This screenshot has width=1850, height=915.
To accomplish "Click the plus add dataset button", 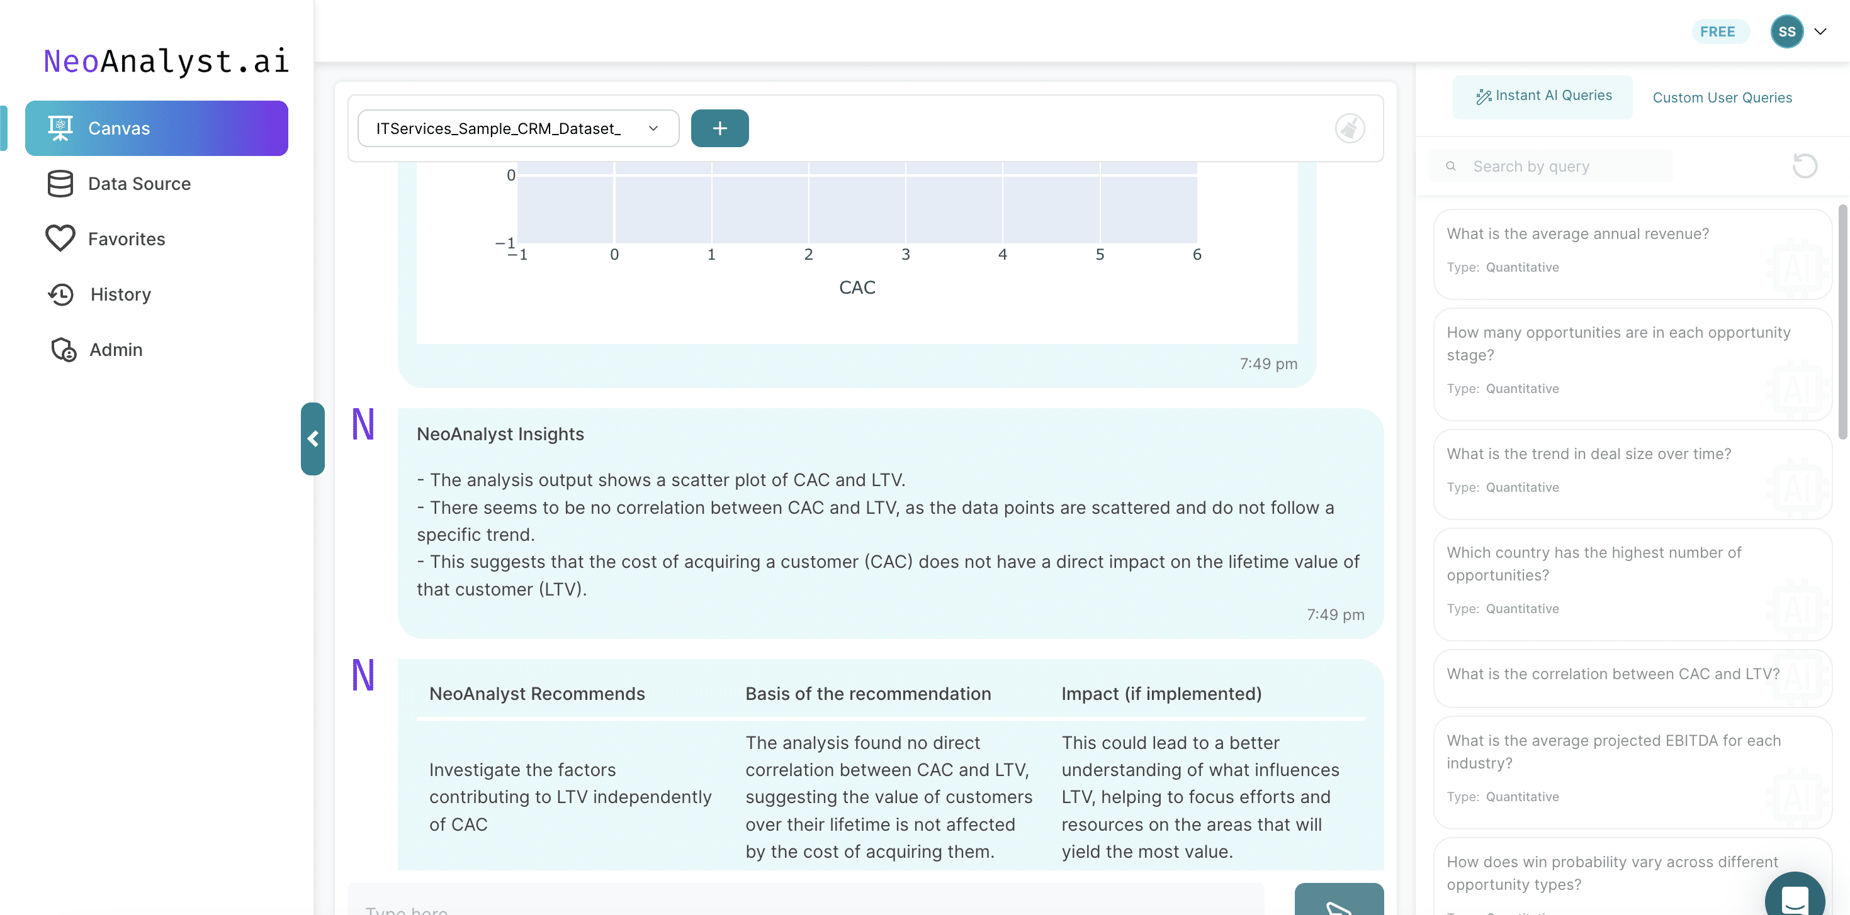I will [x=719, y=128].
